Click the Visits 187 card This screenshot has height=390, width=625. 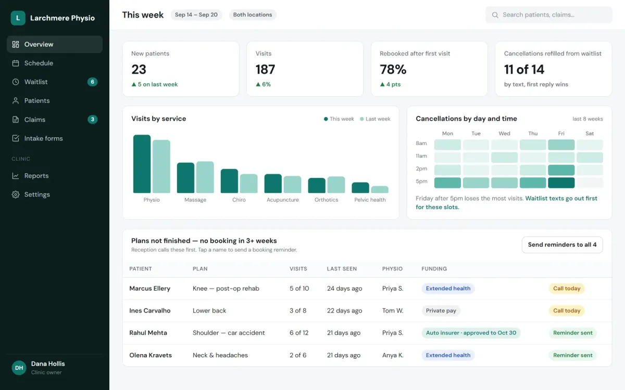[x=305, y=69]
